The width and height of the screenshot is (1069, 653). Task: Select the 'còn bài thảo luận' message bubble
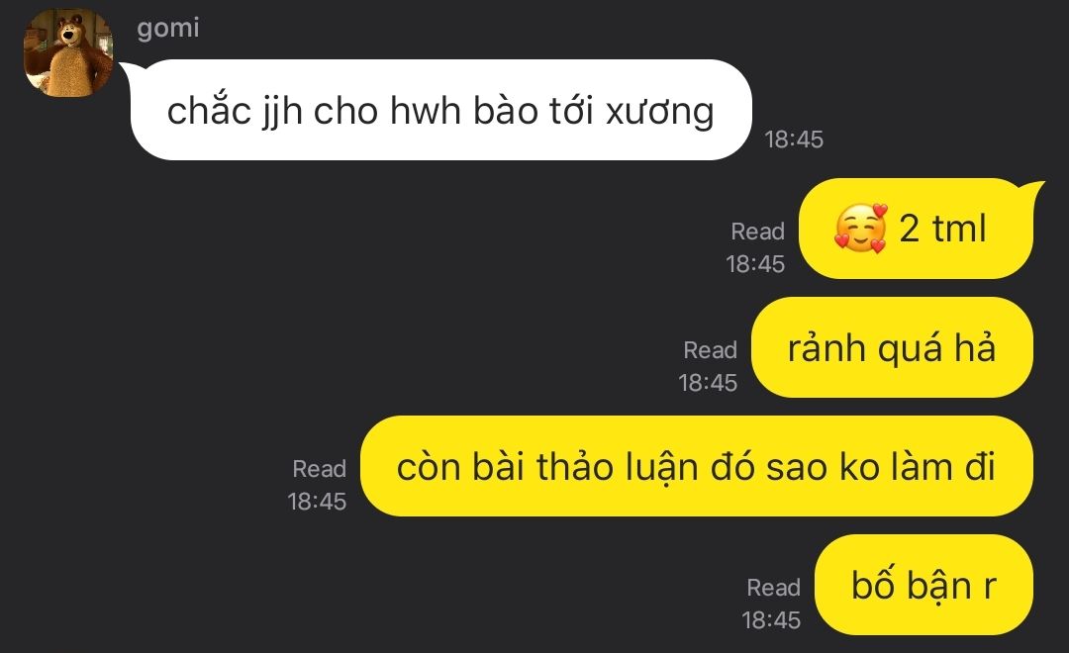pos(697,466)
